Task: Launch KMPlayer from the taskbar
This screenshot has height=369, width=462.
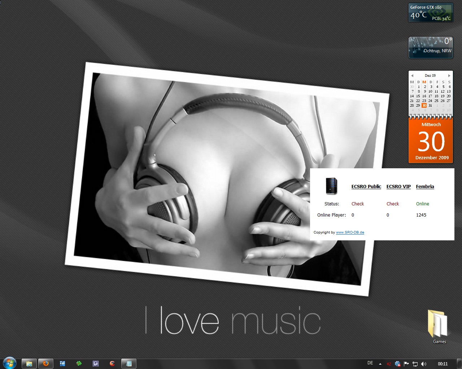Action: [62, 364]
